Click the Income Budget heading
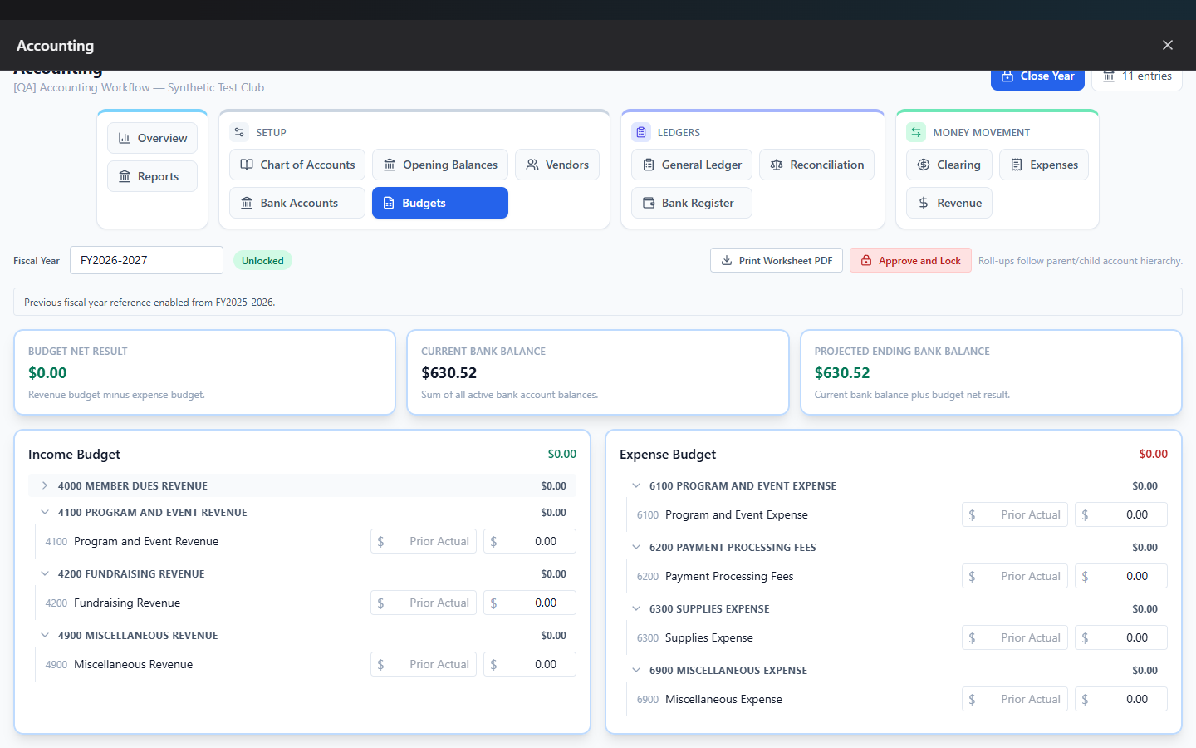The image size is (1196, 748). (74, 454)
